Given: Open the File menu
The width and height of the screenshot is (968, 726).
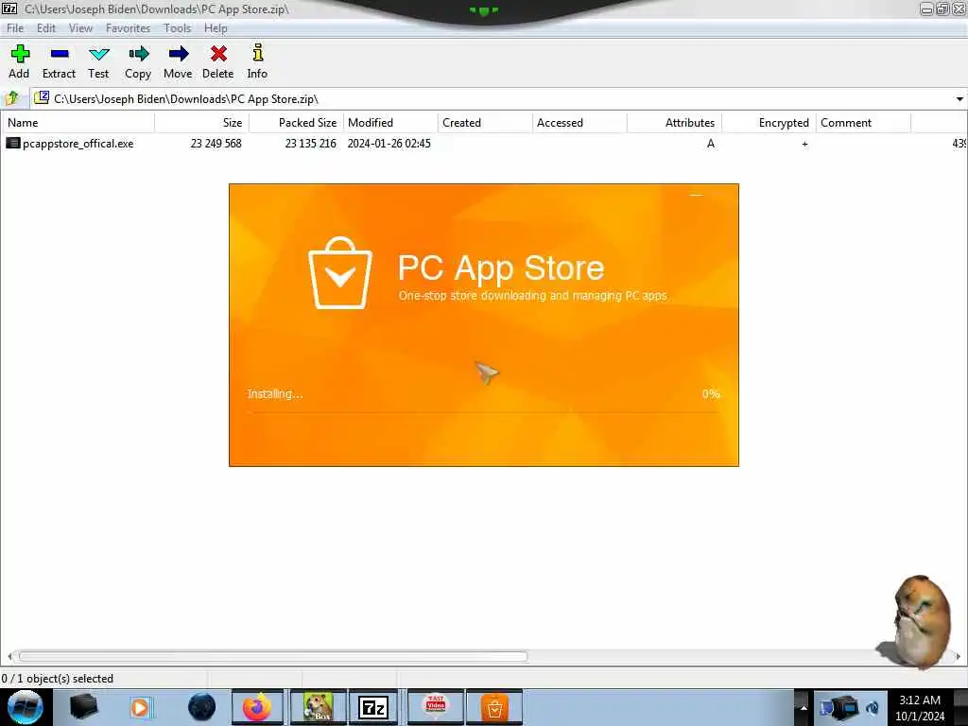Looking at the screenshot, I should click(x=15, y=28).
